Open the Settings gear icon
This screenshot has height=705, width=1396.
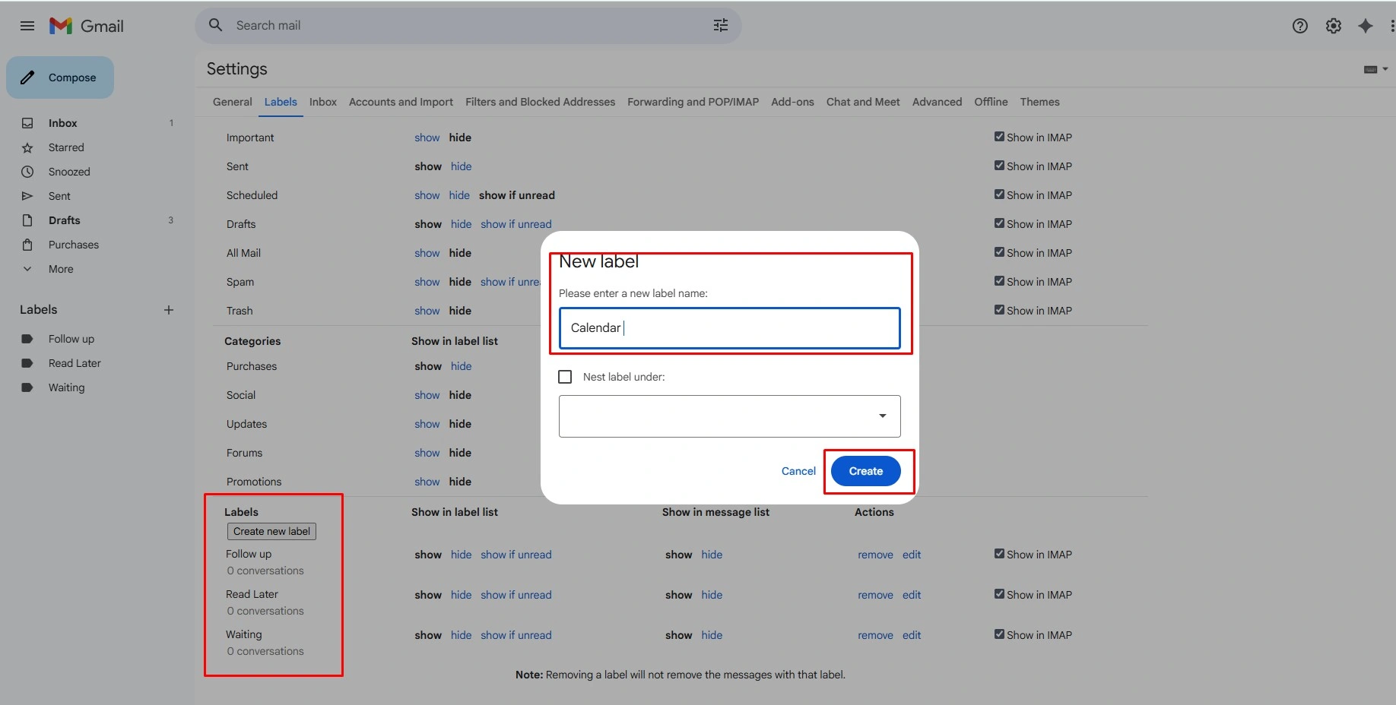click(1334, 26)
